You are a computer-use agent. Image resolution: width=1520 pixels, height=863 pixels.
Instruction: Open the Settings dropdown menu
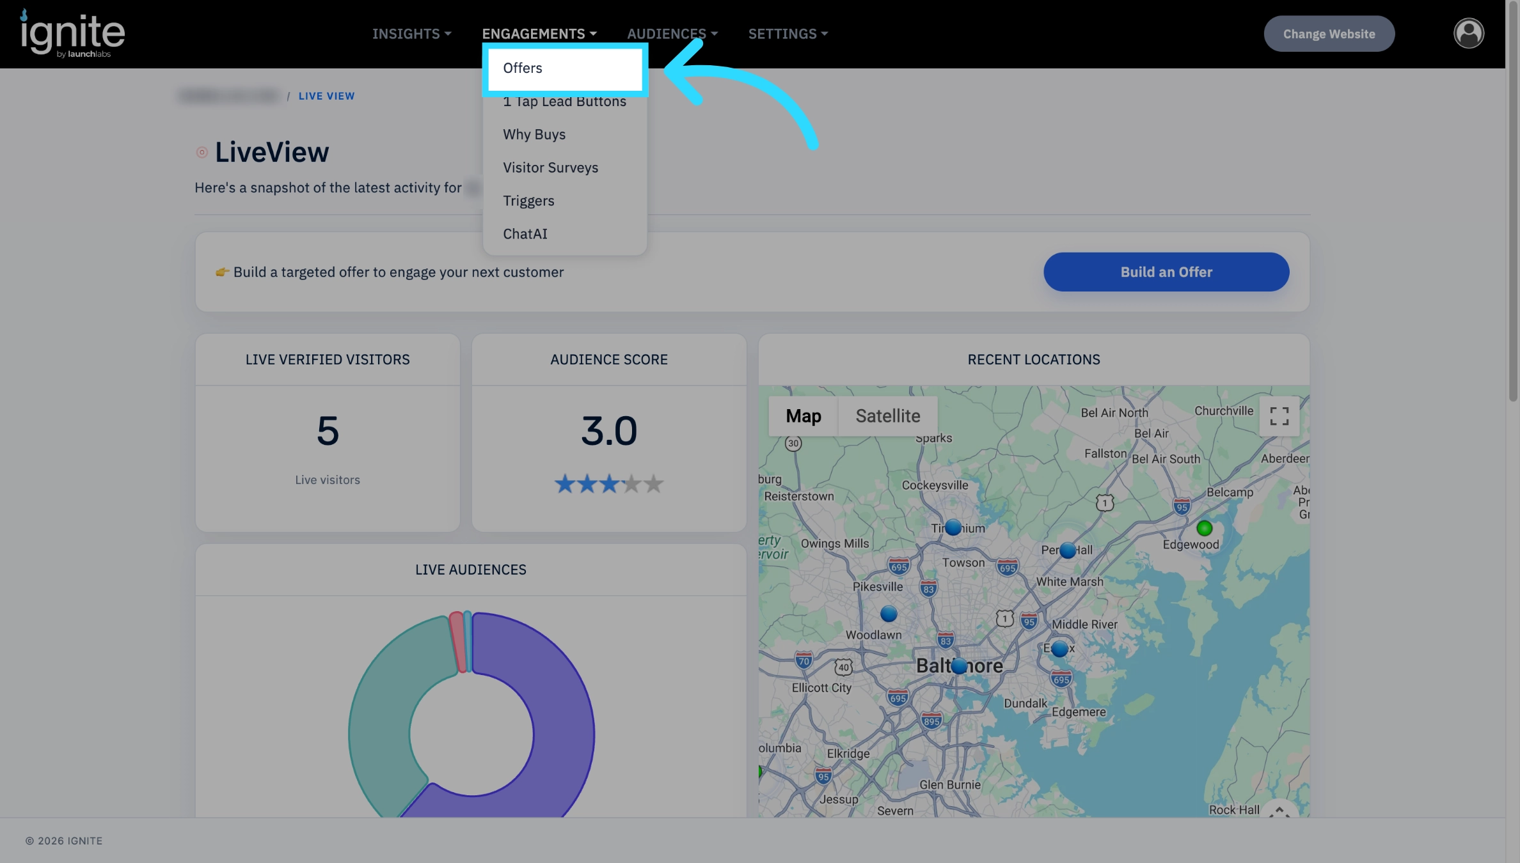tap(788, 34)
